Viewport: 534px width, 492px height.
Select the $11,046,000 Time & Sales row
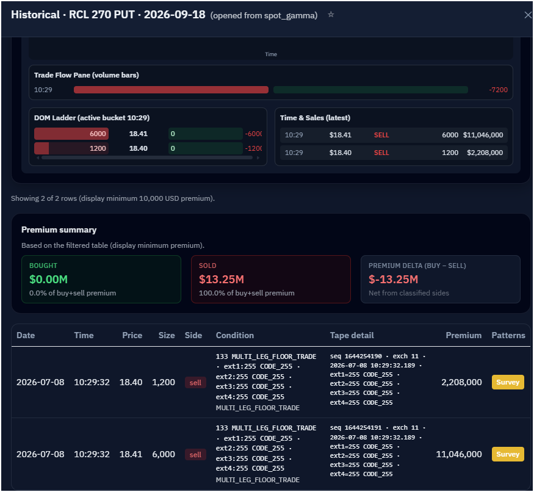(x=394, y=135)
